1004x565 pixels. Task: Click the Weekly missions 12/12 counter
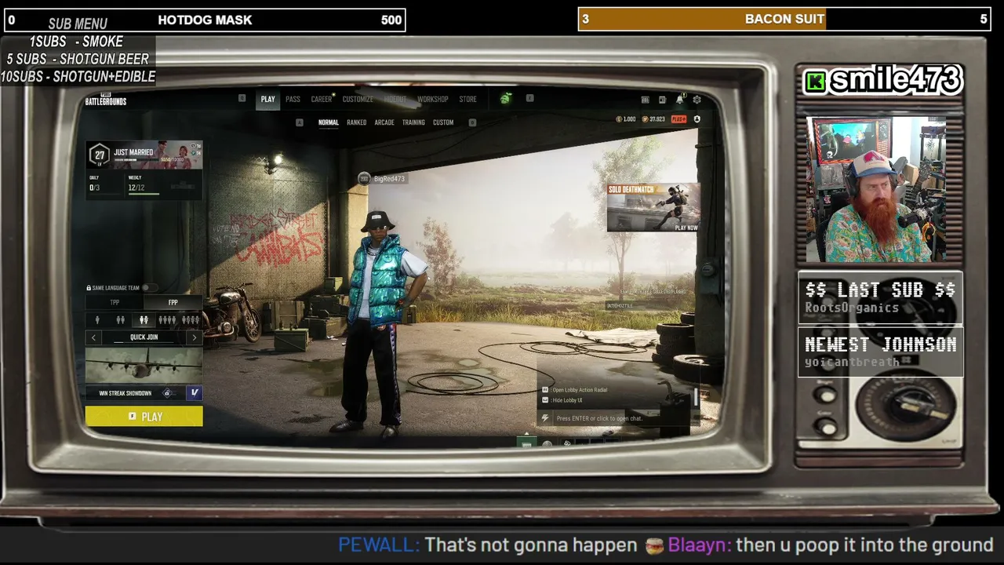pyautogui.click(x=136, y=188)
